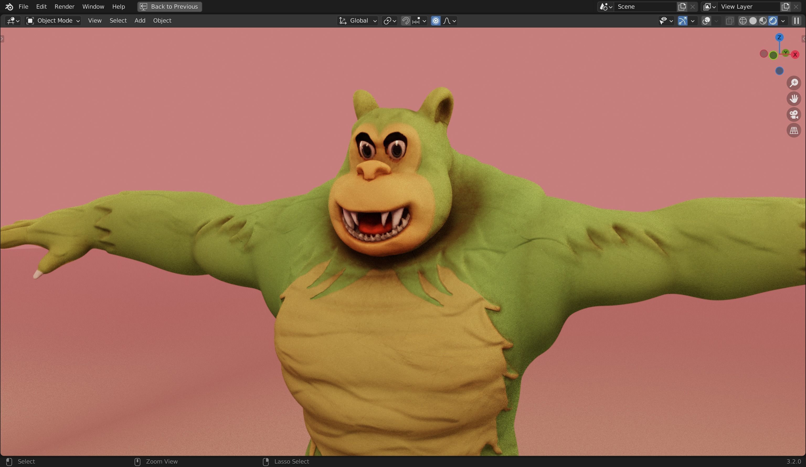Open the snapping options dropdown
The width and height of the screenshot is (806, 467).
click(419, 21)
